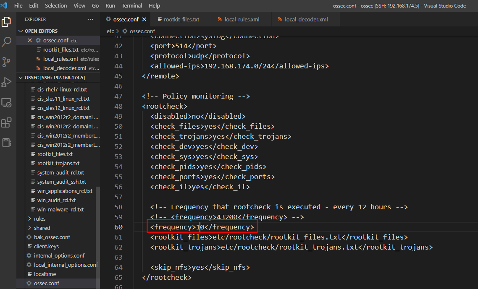
Task: Open win_malware_rcl.txt file
Action: (60, 210)
